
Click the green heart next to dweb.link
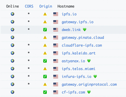coord(85,30)
